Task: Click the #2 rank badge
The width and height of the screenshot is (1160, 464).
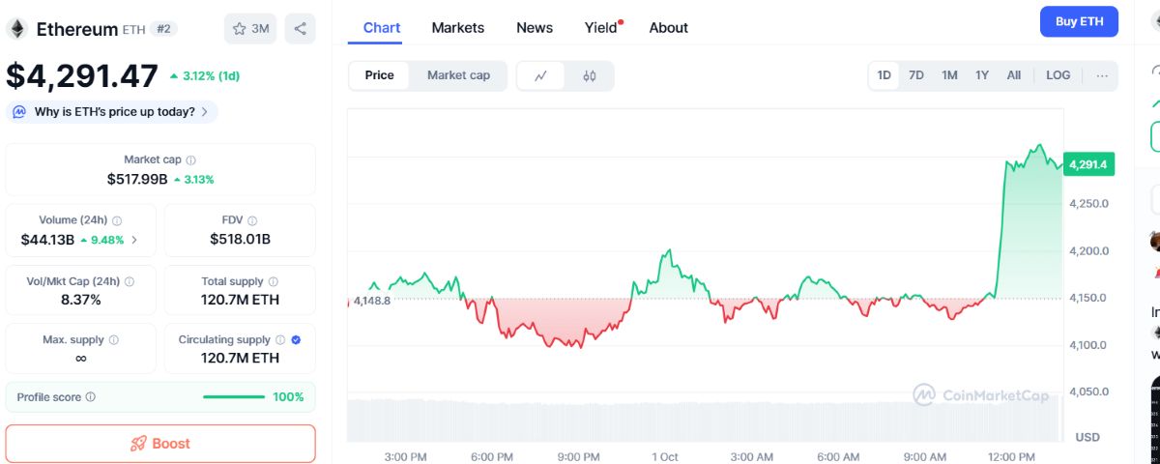Action: [x=163, y=29]
